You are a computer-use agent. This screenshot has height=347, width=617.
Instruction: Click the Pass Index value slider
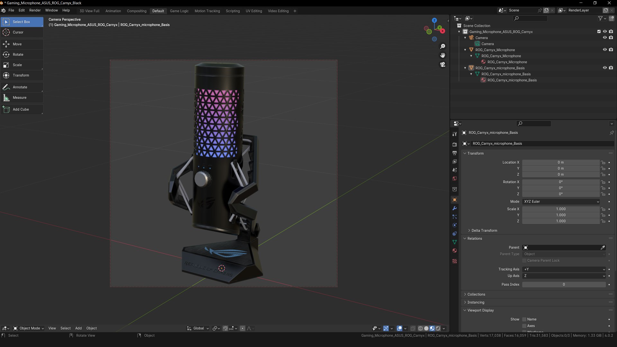(x=564, y=285)
